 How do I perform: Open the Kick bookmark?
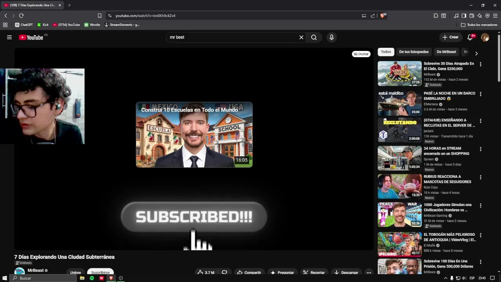click(x=43, y=25)
